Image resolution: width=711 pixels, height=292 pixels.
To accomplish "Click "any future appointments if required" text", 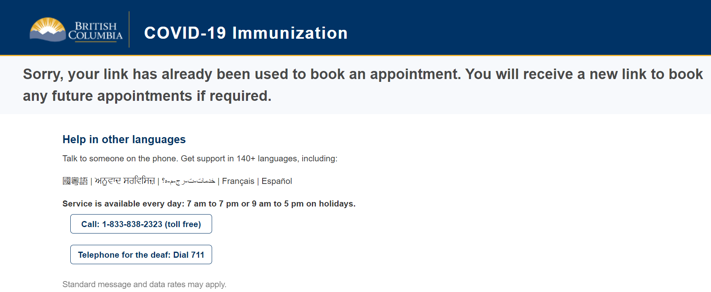I will [147, 96].
